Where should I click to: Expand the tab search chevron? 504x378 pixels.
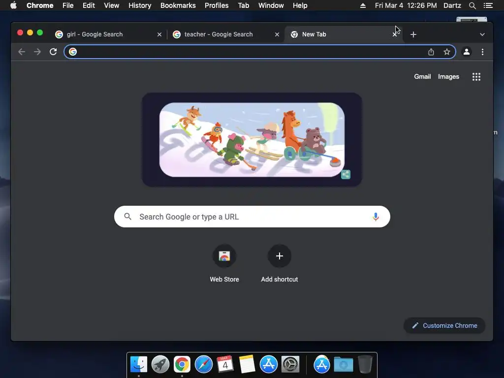(x=482, y=34)
